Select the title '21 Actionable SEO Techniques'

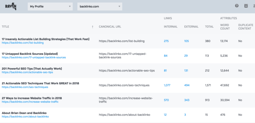coord(40,83)
